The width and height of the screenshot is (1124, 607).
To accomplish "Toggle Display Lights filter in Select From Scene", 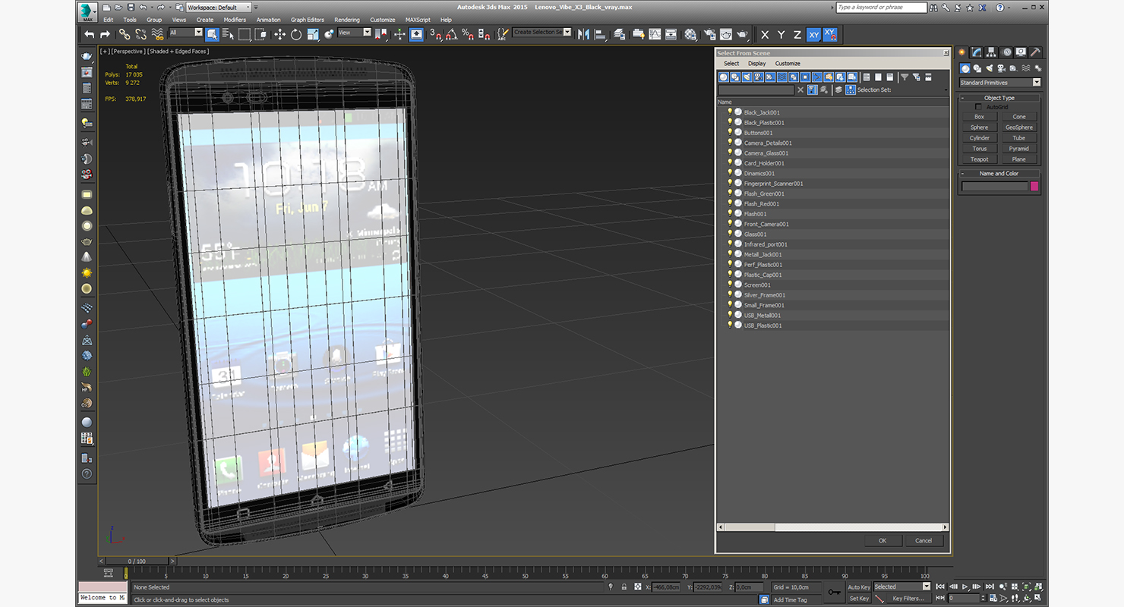I will pyautogui.click(x=747, y=77).
